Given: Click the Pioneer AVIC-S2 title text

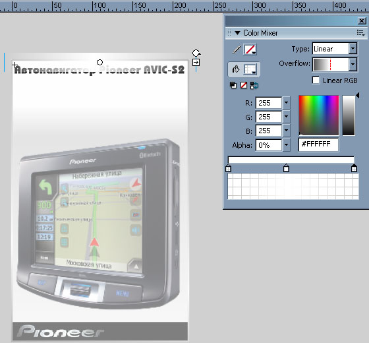Looking at the screenshot, I should click(x=142, y=69).
